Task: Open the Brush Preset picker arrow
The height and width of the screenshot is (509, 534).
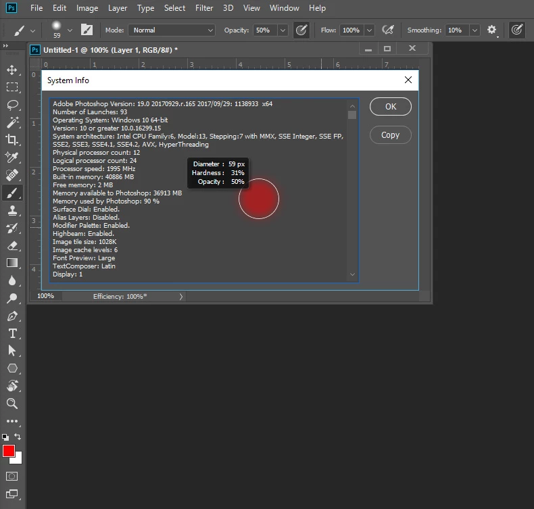Action: click(x=70, y=30)
